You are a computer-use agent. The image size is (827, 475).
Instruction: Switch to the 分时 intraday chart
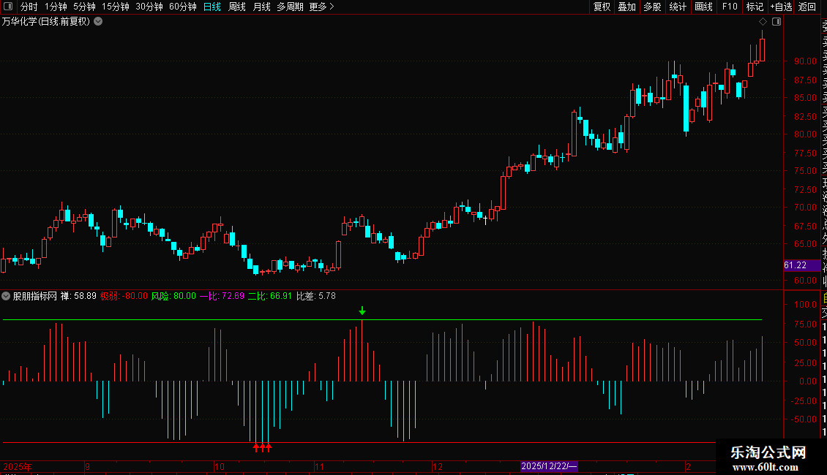(29, 7)
